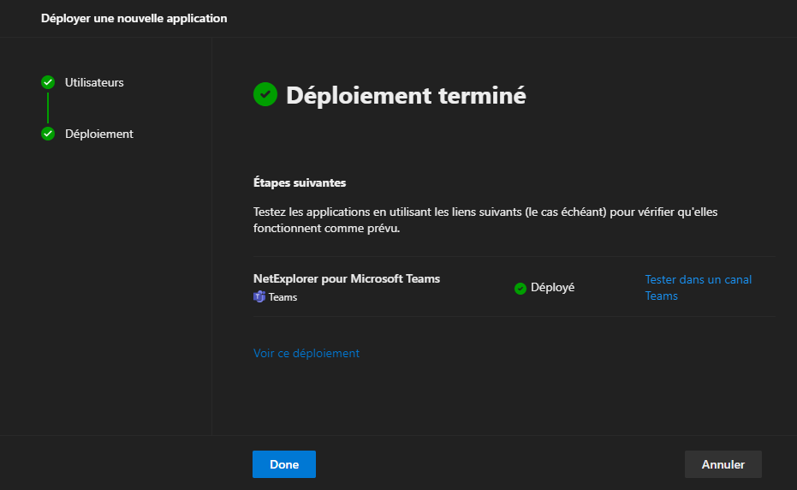This screenshot has width=797, height=490.
Task: Click the large green check beside Déploiement terminé
Action: tap(265, 94)
